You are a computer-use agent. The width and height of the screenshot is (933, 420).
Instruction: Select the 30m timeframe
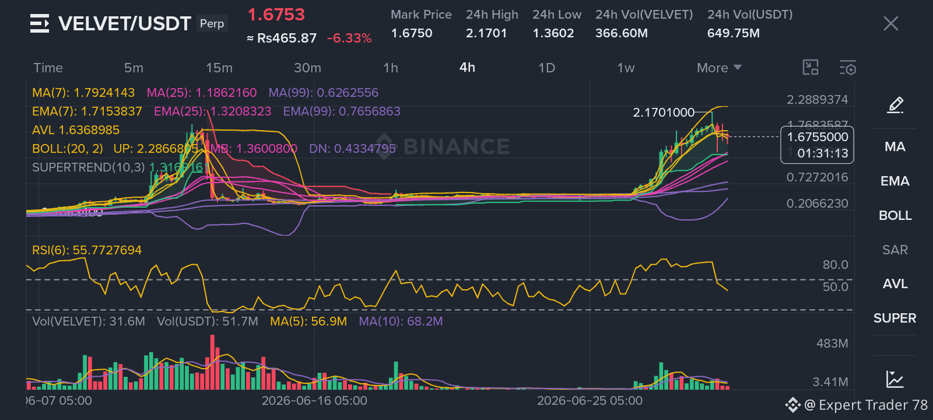click(307, 68)
